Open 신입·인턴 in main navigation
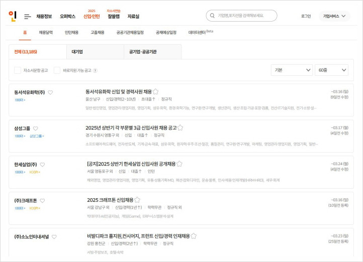 tap(92, 17)
